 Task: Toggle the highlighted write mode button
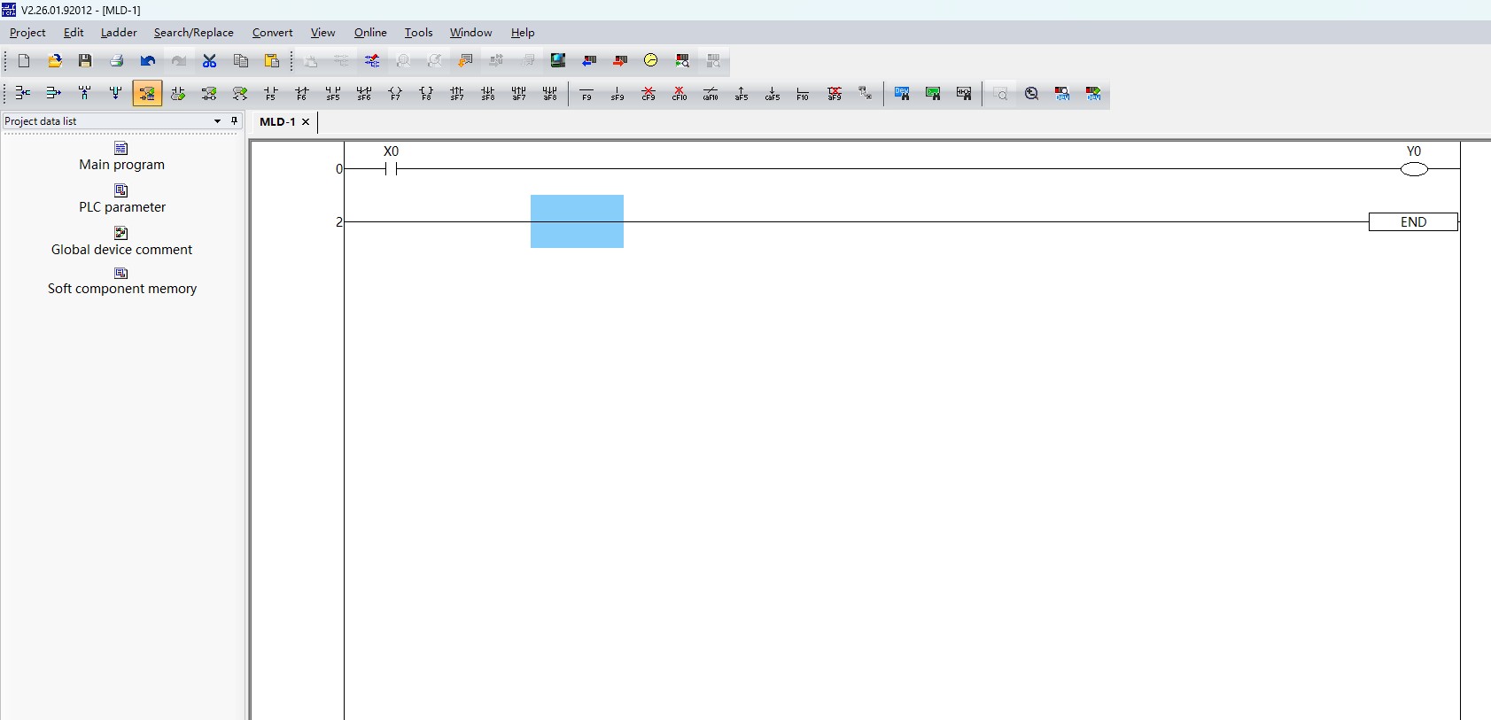point(147,93)
